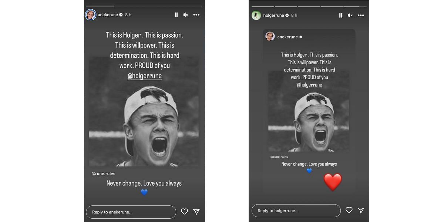
Task: Unmute sound on holgerrune story
Action: pos(350,15)
